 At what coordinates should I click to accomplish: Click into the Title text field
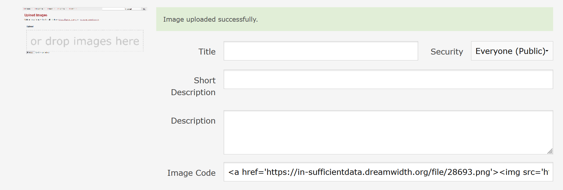click(321, 51)
